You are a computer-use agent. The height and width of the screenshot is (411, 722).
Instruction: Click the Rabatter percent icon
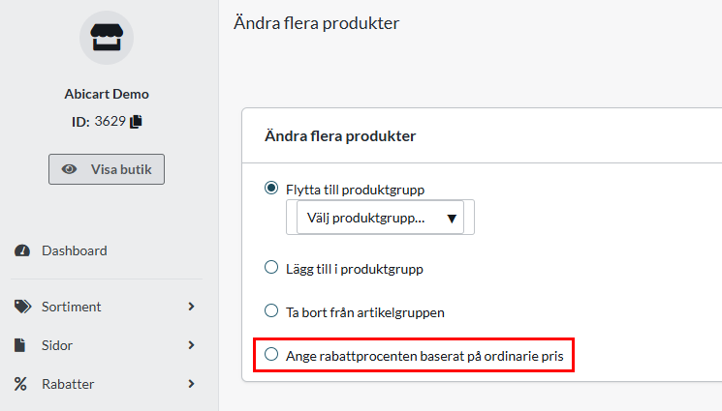coord(21,384)
